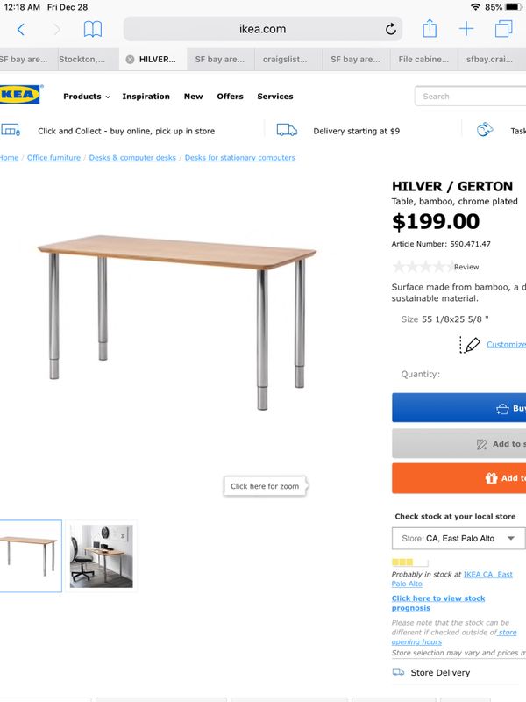Click the IKEA logo
Image resolution: width=526 pixels, height=702 pixels.
(x=20, y=95)
